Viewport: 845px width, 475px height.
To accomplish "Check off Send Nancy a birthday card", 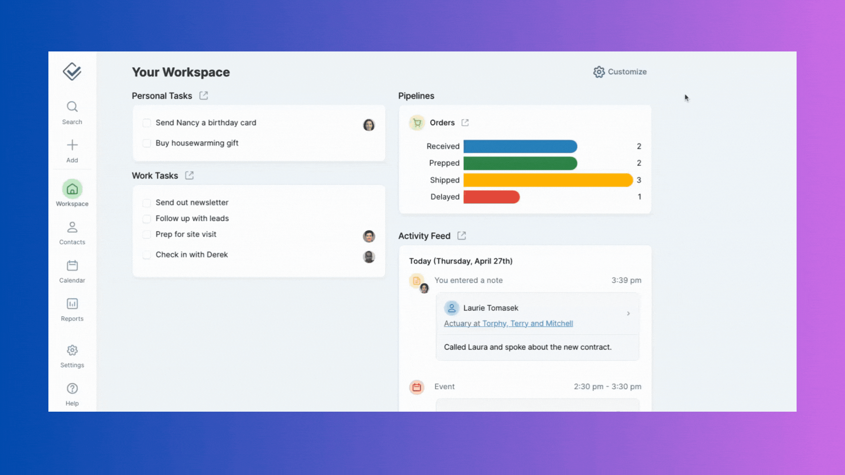I will pos(147,123).
